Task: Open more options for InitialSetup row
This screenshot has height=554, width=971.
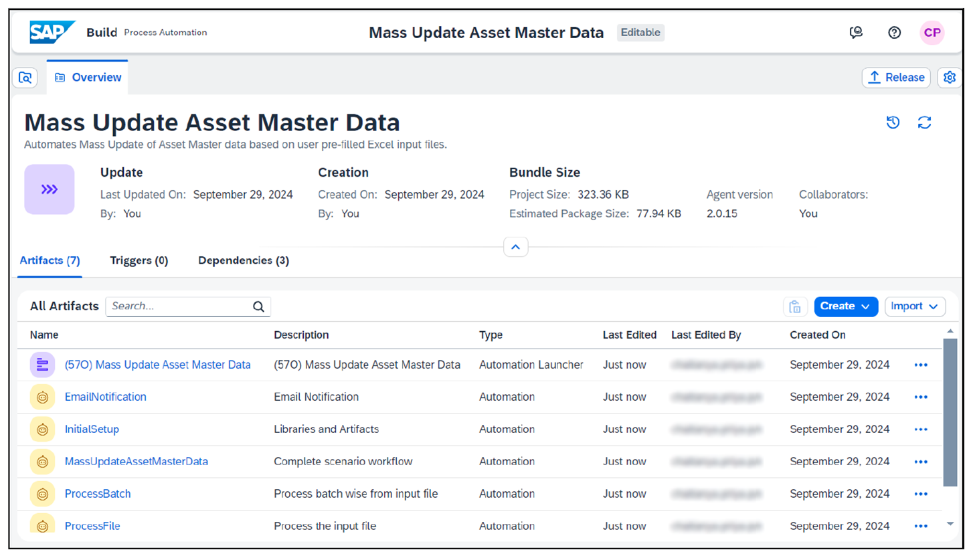Action: coord(921,429)
